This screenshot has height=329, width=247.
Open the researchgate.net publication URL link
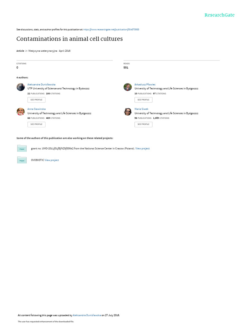(111, 30)
